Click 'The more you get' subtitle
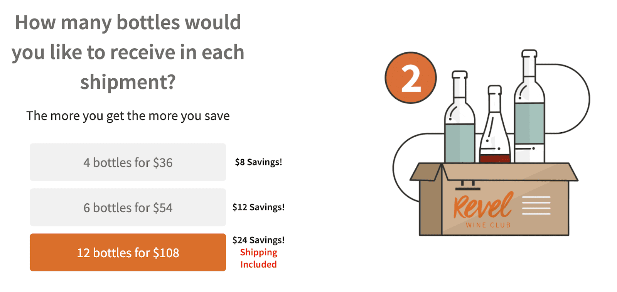 point(128,116)
